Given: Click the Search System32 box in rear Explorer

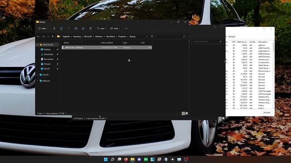Looking at the screenshot, I should coord(208,42).
